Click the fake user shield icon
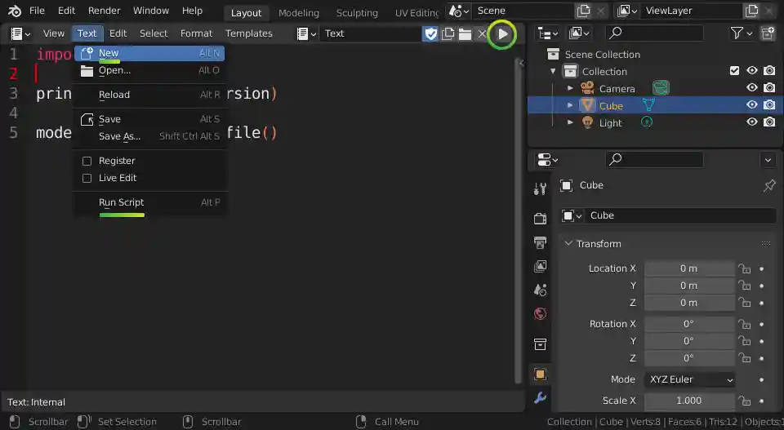 [x=430, y=33]
